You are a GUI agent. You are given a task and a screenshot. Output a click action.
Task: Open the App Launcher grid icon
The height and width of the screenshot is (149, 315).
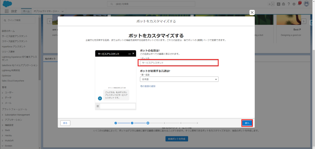click(7, 11)
